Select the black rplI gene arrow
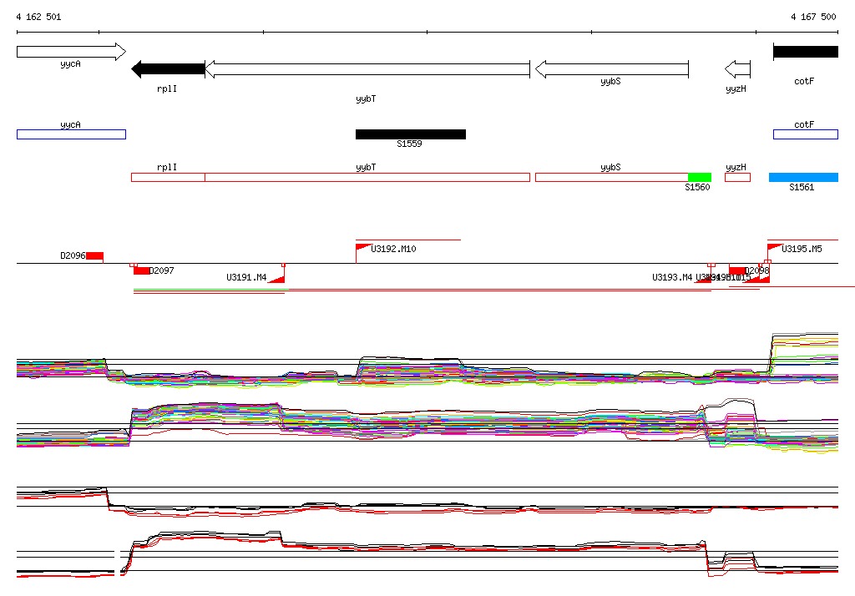 pyautogui.click(x=168, y=69)
